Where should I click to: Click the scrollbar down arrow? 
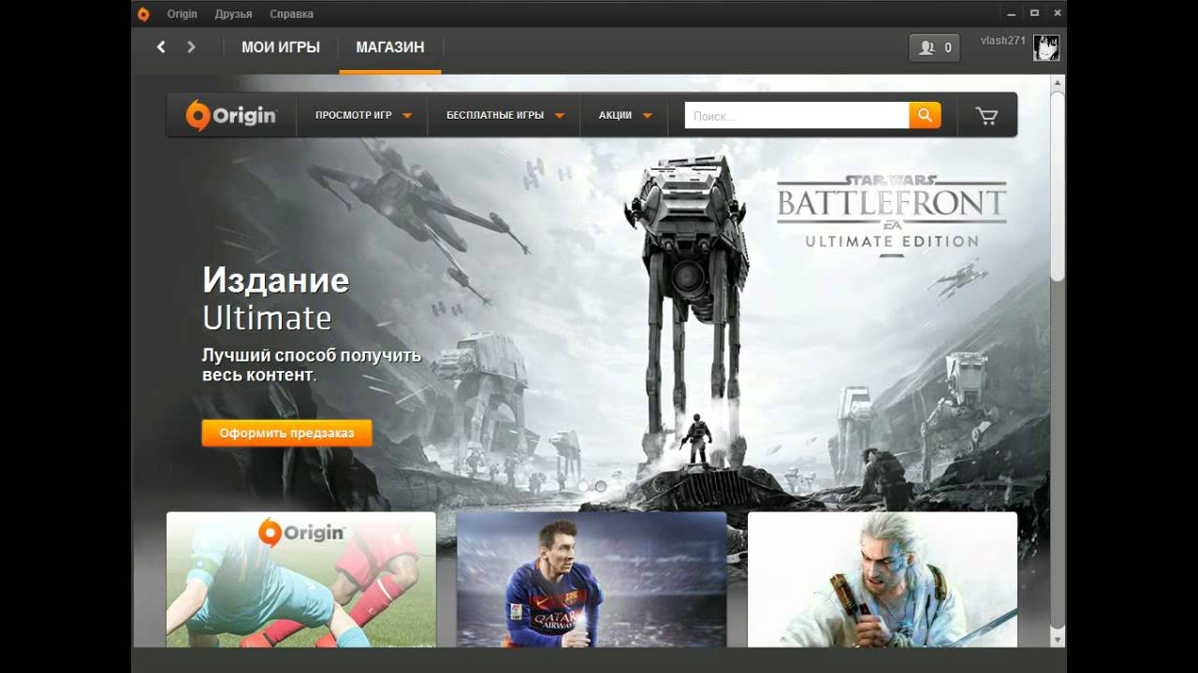[x=1058, y=639]
